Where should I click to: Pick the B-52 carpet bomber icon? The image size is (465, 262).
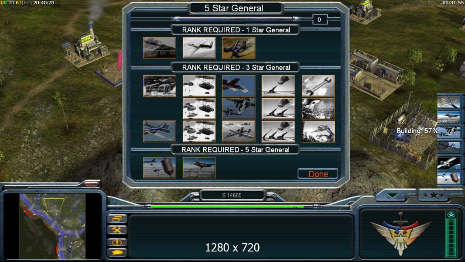160,131
